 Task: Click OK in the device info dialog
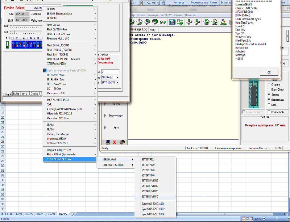269,72
